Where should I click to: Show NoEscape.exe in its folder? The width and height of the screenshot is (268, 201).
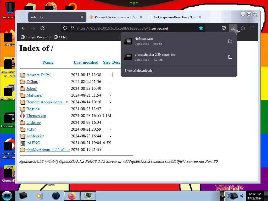point(230,41)
